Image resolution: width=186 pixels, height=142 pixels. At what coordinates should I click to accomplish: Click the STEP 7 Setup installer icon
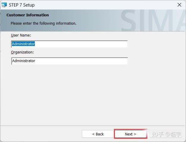pos(4,5)
